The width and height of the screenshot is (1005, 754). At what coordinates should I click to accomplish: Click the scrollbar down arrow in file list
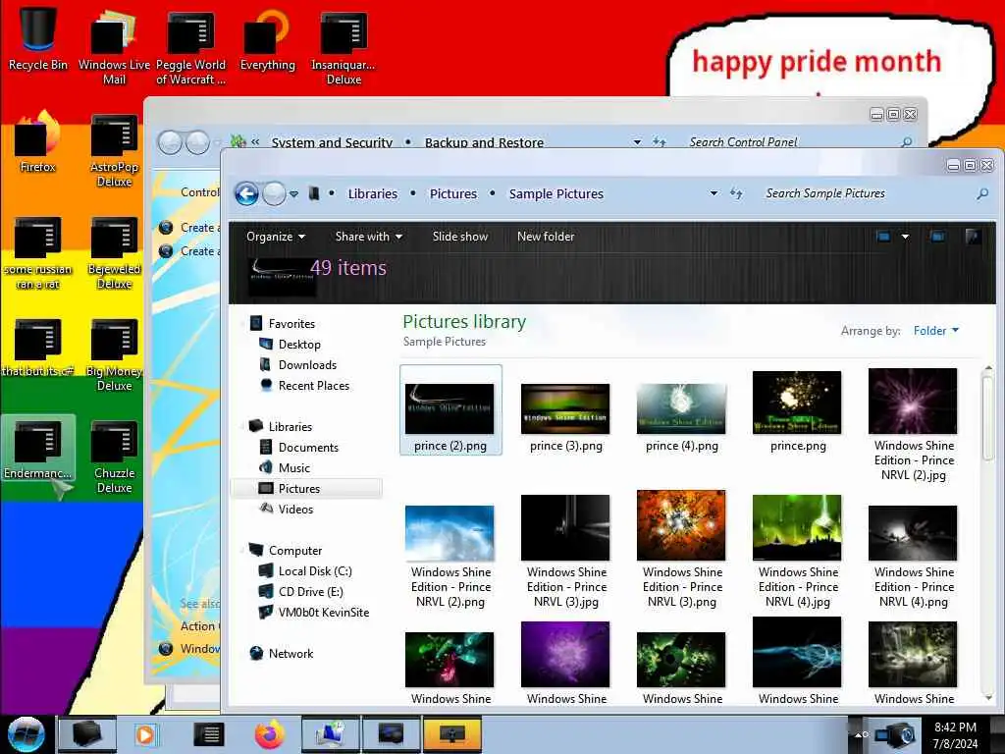click(987, 697)
